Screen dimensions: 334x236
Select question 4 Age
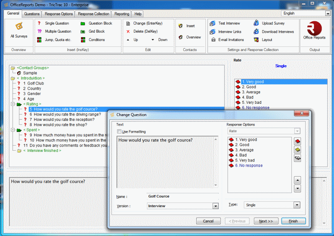(28, 99)
